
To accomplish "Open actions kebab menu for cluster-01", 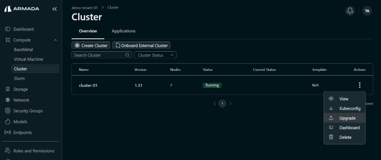I will click(x=359, y=85).
